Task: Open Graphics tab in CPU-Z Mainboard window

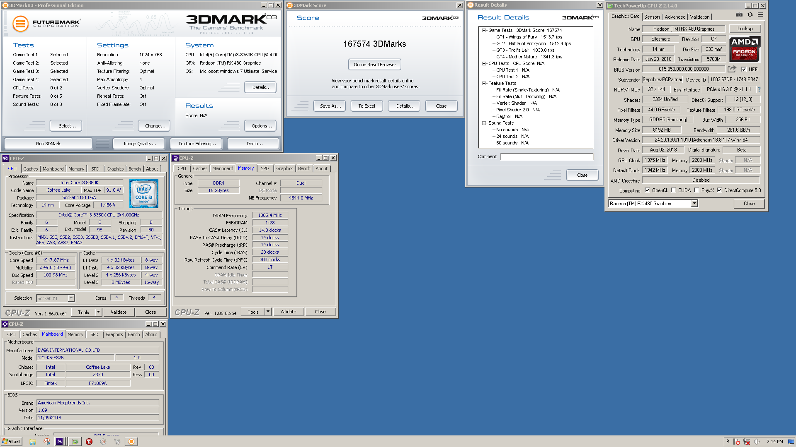Action: pos(114,334)
